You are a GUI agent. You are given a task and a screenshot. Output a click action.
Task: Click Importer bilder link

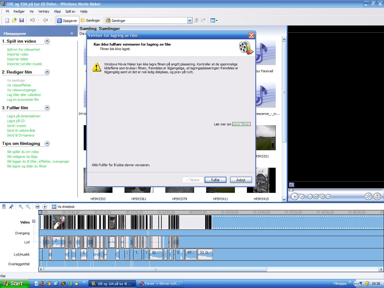(18, 59)
